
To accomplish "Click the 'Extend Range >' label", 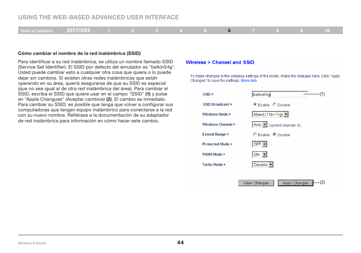I will pos(215,134).
